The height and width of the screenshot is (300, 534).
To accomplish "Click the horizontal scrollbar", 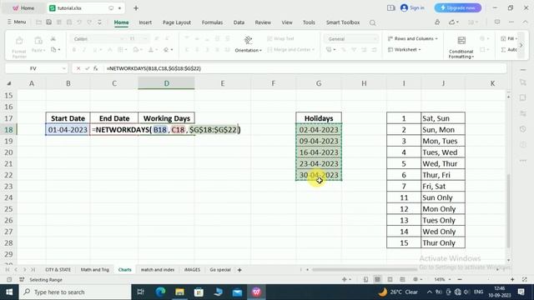I will (x=365, y=270).
